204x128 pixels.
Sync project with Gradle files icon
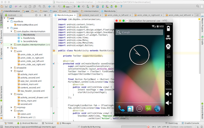point(103,6)
